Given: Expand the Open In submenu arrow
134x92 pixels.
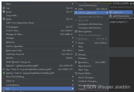Looking at the screenshot, I should click(x=73, y=81).
